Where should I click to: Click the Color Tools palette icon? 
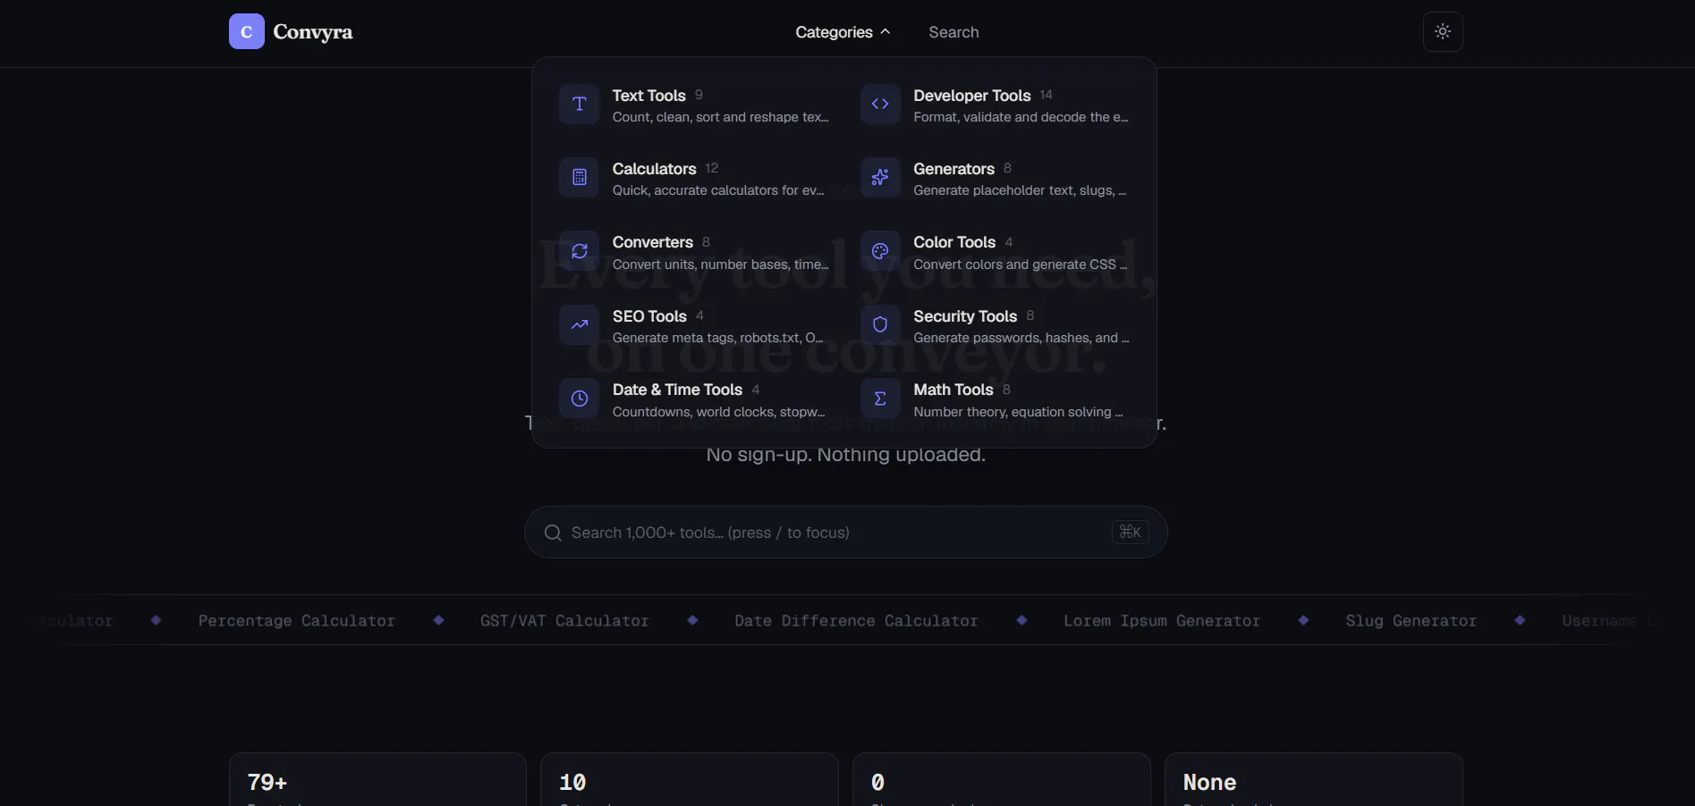pyautogui.click(x=880, y=251)
